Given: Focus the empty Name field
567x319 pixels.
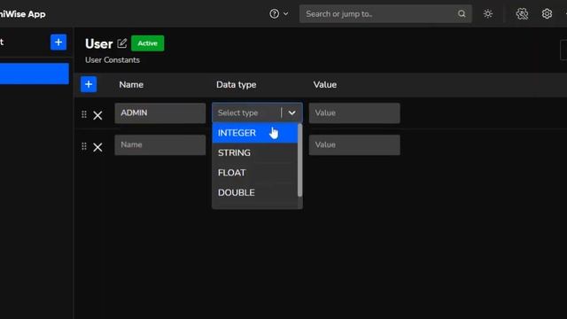Looking at the screenshot, I should (x=160, y=144).
